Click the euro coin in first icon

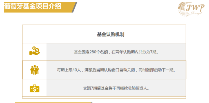click(x=34, y=48)
